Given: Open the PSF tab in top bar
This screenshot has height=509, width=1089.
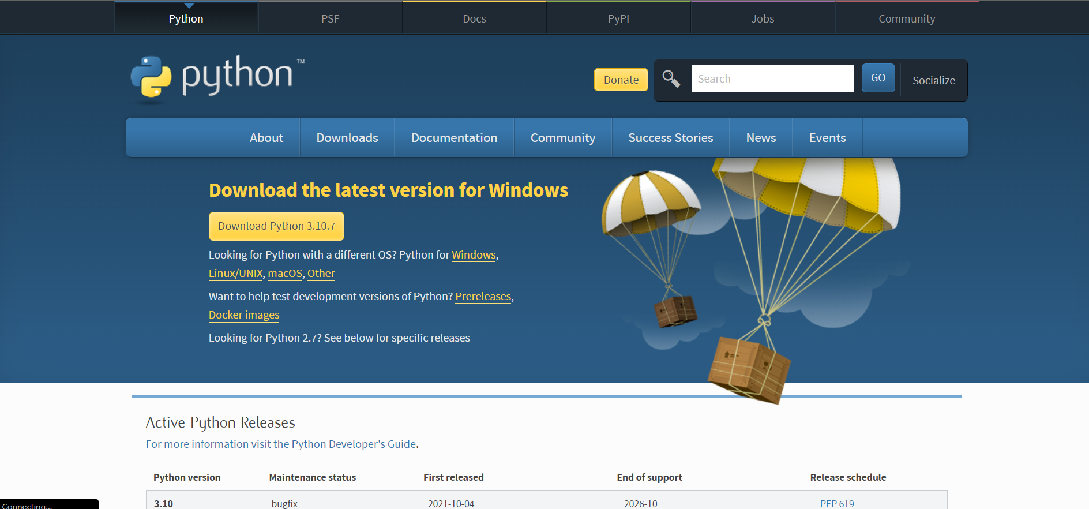Looking at the screenshot, I should pos(330,18).
